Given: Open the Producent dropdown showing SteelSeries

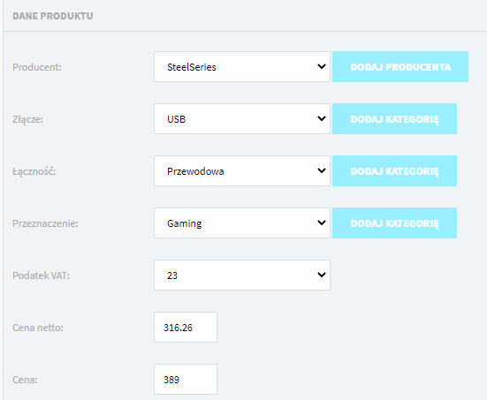Looking at the screenshot, I should (242, 67).
